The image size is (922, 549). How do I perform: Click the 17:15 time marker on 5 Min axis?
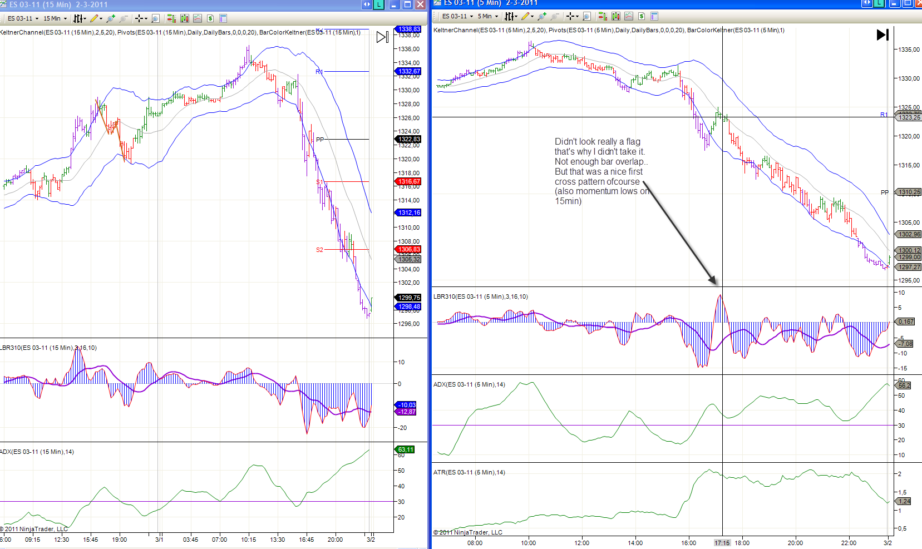click(722, 543)
